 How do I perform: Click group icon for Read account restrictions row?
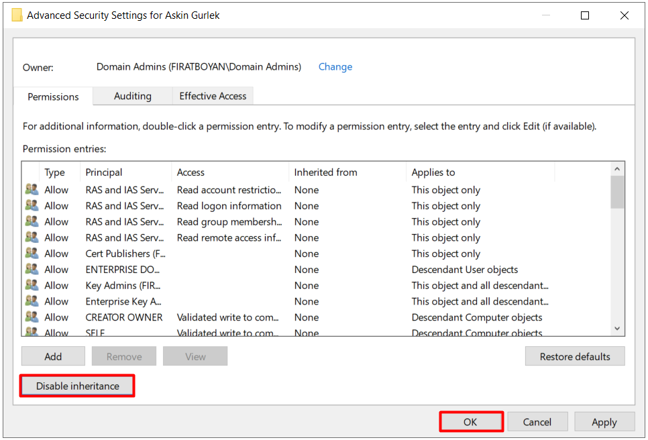pyautogui.click(x=32, y=190)
